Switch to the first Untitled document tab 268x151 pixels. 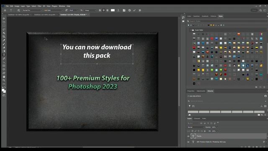point(19,15)
